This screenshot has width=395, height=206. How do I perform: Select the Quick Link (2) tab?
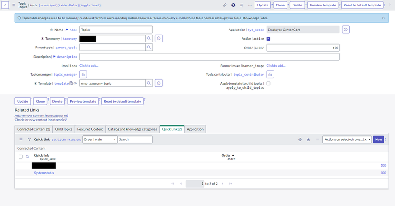172,129
